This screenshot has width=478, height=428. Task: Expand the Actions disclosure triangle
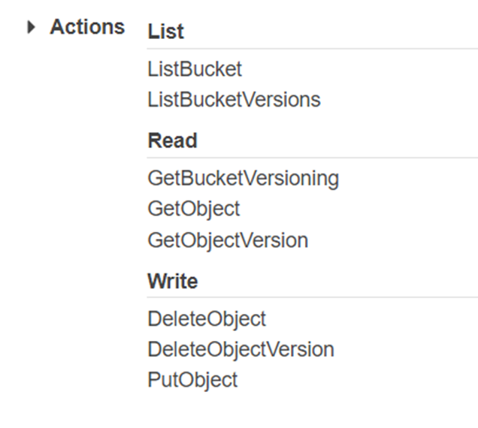pos(31,28)
